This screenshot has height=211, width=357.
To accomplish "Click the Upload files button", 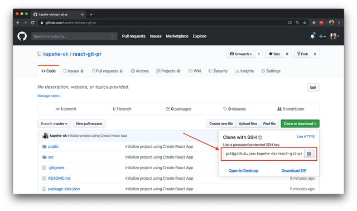I will pos(248,124).
